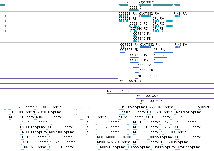The width and height of the screenshot is (214, 151).
Task: Click the RH48841.5prime EST label
Action: (22, 117)
